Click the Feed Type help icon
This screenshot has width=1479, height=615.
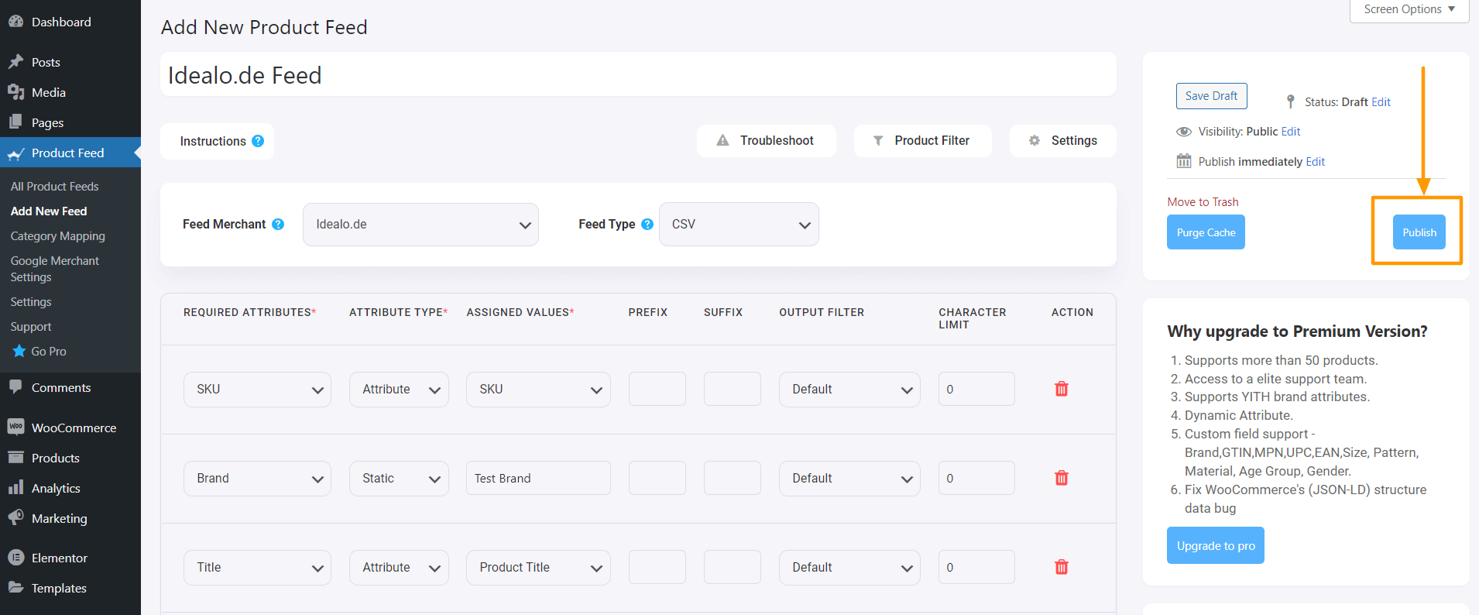pyautogui.click(x=647, y=224)
